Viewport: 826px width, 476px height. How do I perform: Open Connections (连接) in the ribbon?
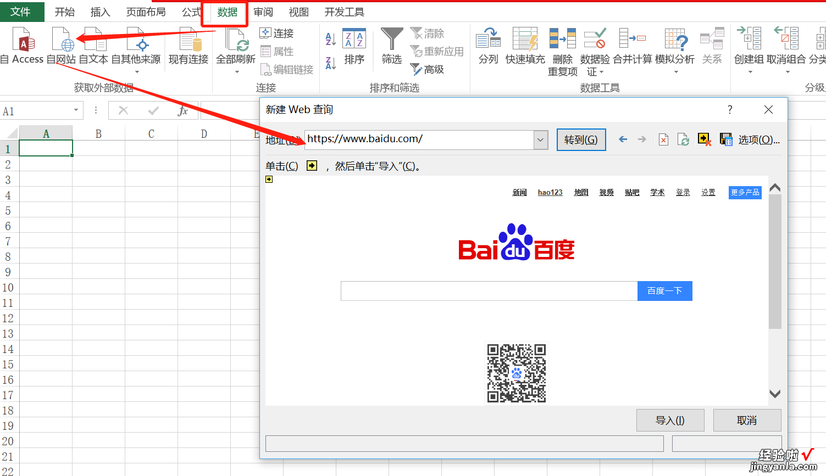pyautogui.click(x=277, y=33)
